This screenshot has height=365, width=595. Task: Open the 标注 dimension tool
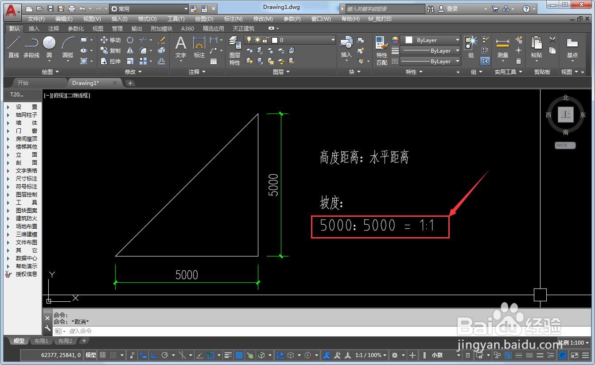coord(199,47)
